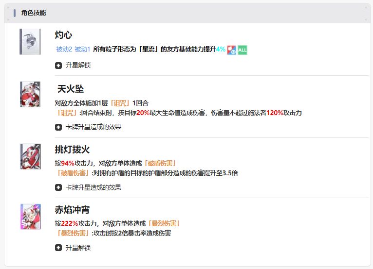Click the 角色技能 section header
Screen dimensions: 373x269
pyautogui.click(x=34, y=13)
